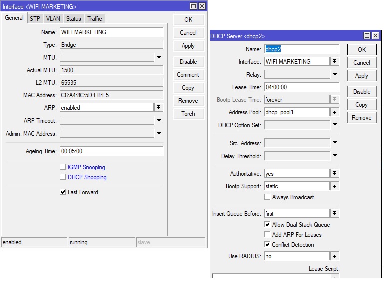Maximize the DHCP Server dhcp2 window
Screen dimensions: 390x291
click(x=366, y=36)
